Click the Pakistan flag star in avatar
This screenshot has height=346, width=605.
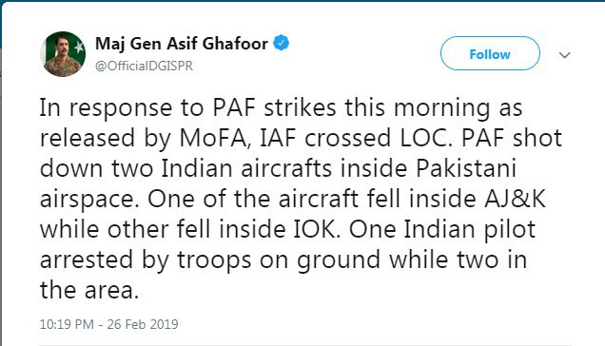(x=79, y=48)
